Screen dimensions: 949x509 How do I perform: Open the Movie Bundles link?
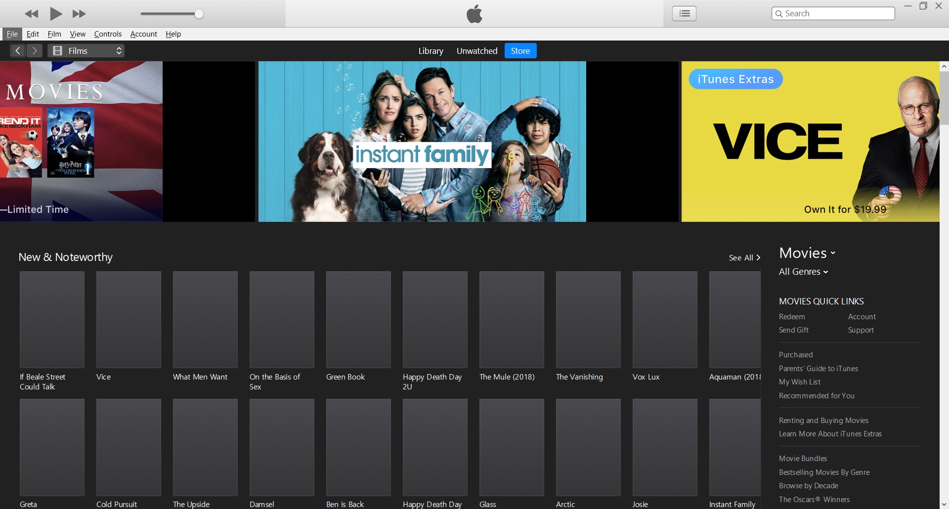(x=803, y=459)
